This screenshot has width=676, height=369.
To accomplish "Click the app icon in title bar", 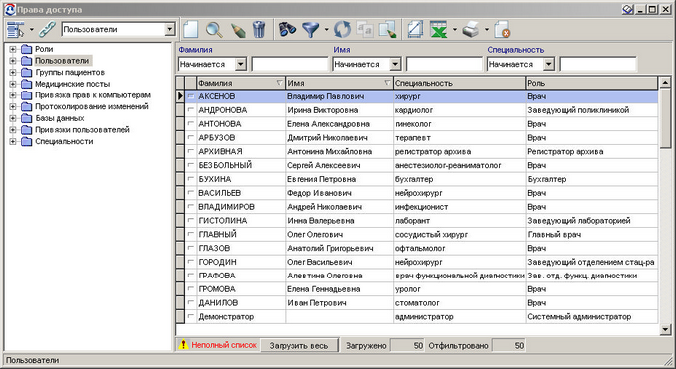I will (x=10, y=10).
